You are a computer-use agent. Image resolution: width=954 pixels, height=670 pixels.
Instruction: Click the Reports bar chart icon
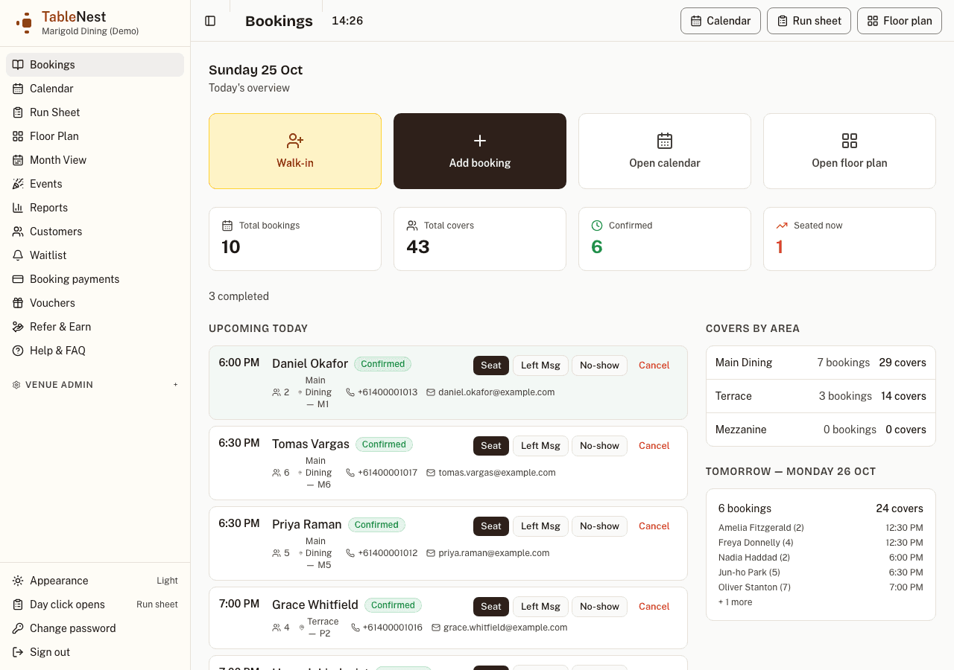(x=18, y=208)
